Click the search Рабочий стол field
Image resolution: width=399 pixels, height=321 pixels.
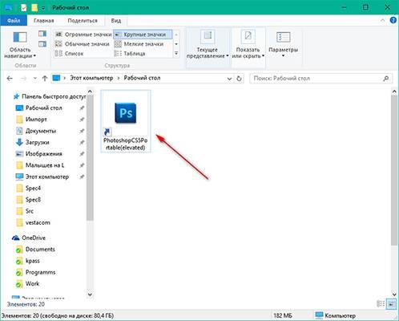(x=321, y=79)
